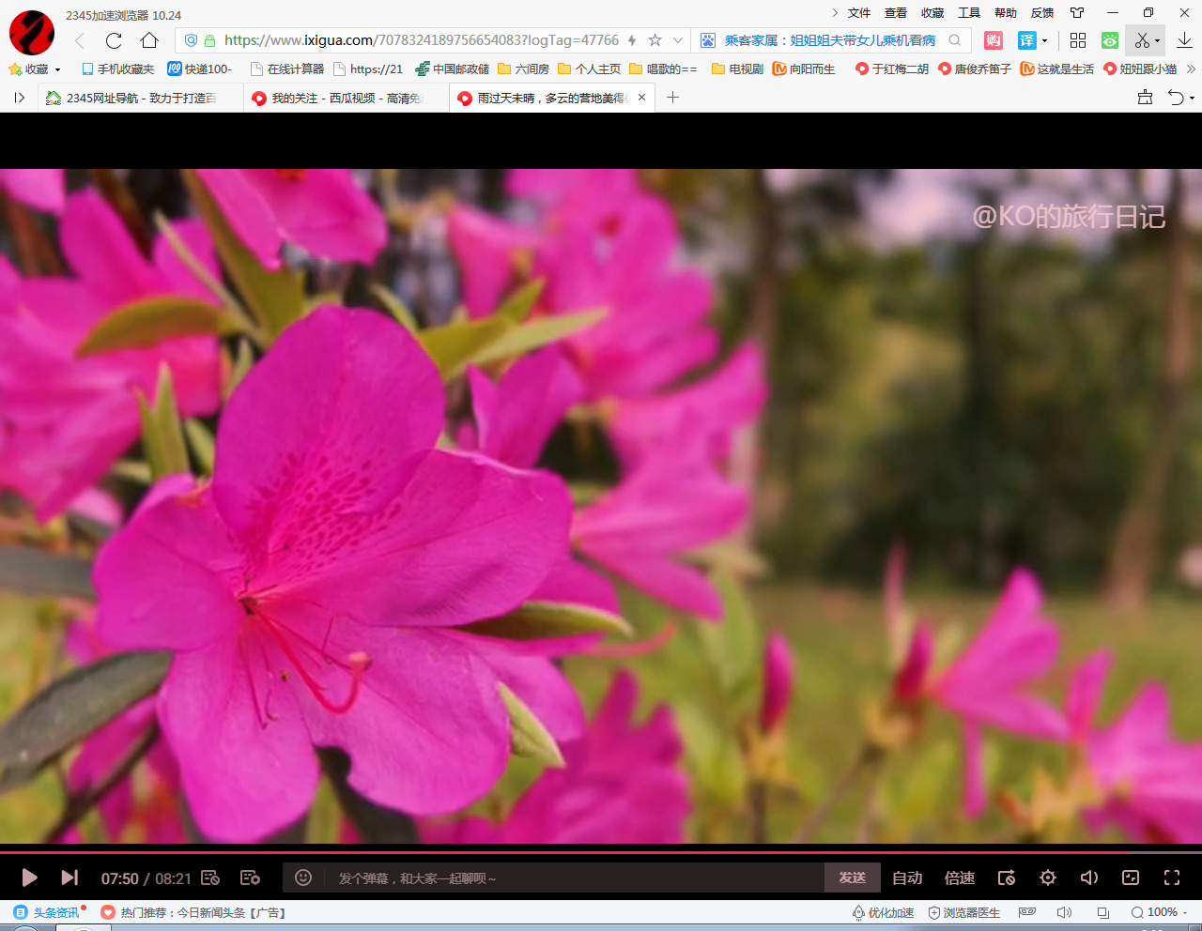Open the red 购 shopping icon
1202x931 pixels.
994,40
